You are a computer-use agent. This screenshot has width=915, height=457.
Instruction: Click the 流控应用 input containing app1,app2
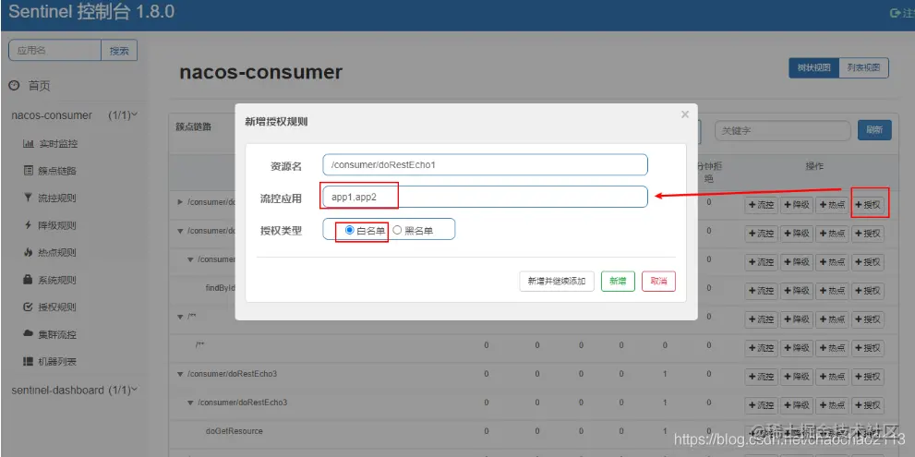pos(485,197)
